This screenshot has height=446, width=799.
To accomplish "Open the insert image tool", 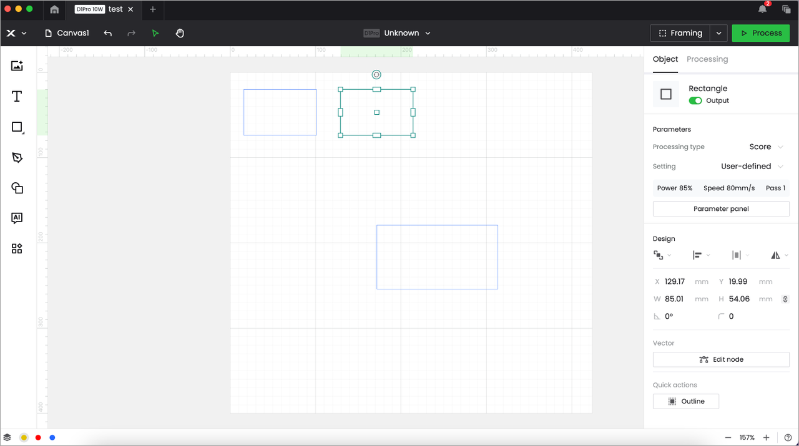I will pyautogui.click(x=17, y=65).
